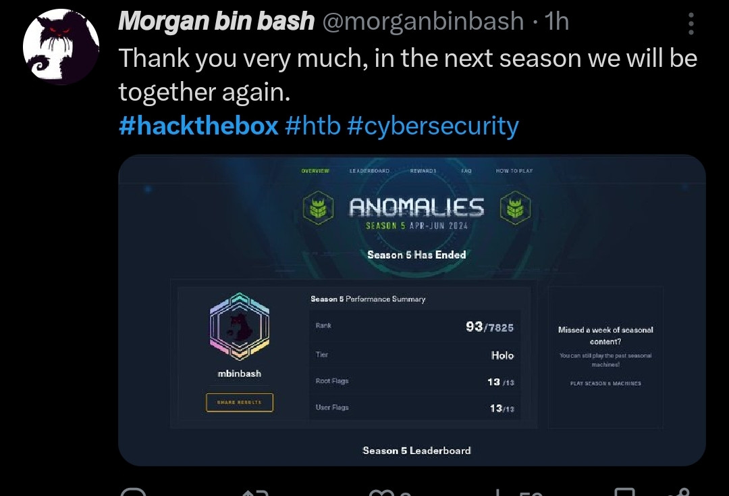This screenshot has height=496, width=729.
Task: Click the right green crest emblem
Action: click(515, 208)
